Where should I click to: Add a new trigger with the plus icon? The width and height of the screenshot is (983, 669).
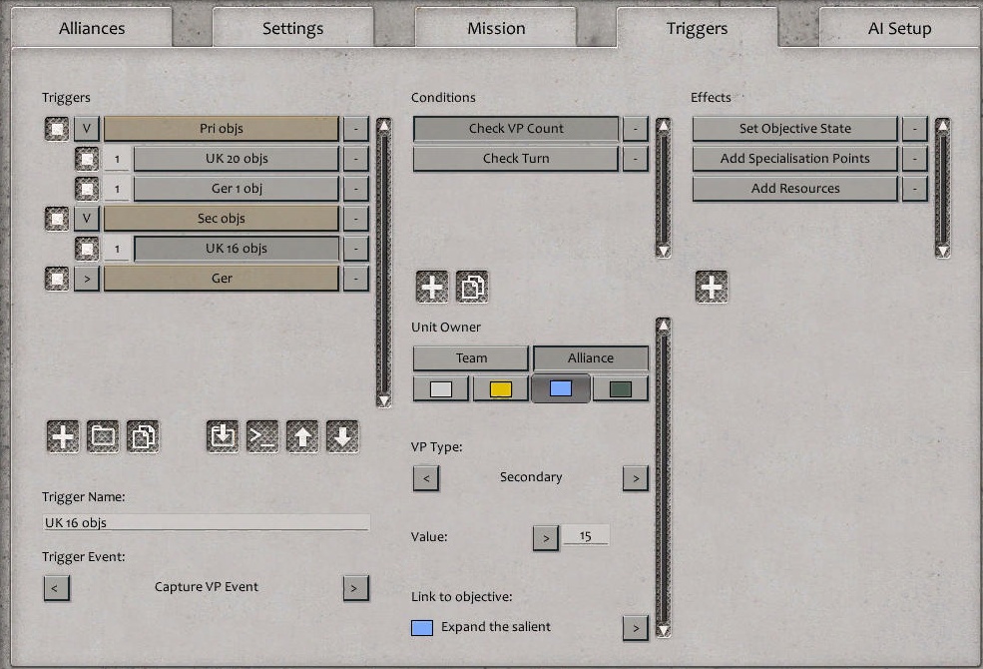(62, 435)
